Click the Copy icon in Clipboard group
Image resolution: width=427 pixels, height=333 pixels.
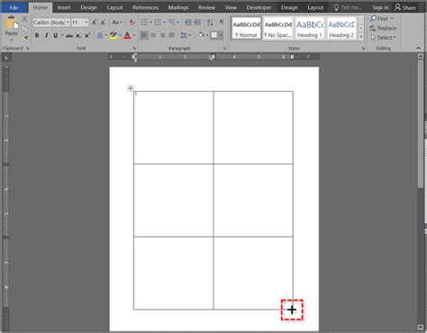[x=25, y=29]
